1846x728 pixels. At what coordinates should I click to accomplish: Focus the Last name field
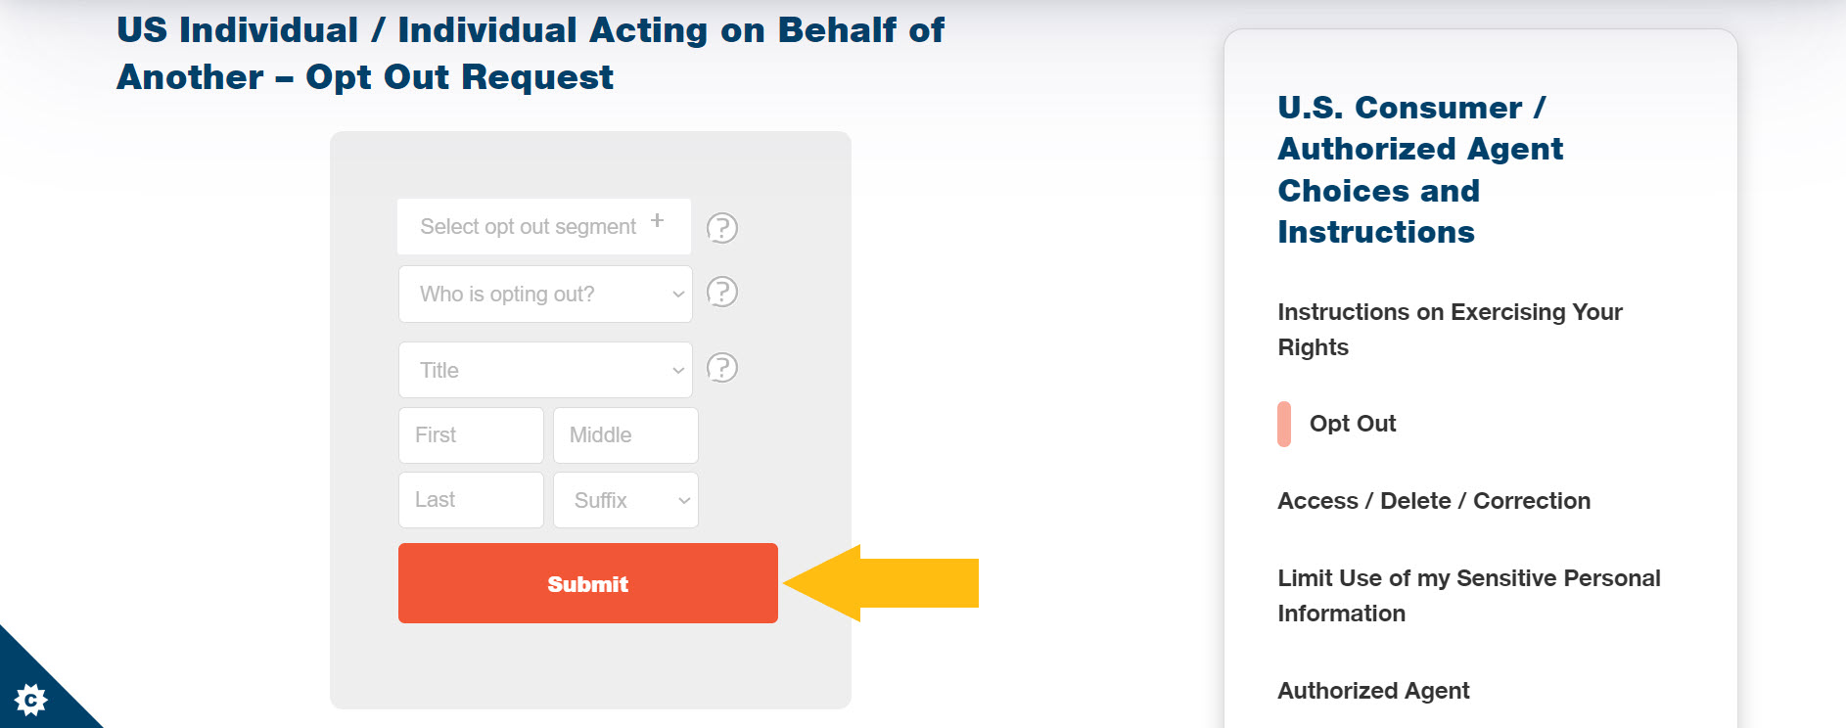471,500
